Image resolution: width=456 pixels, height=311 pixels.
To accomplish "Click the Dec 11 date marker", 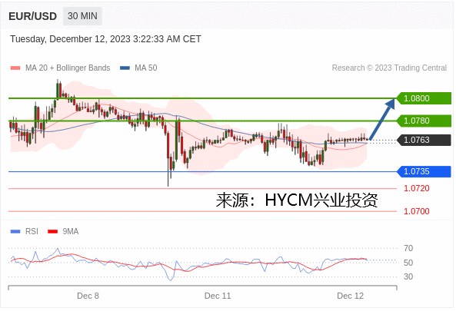I will 218,296.
